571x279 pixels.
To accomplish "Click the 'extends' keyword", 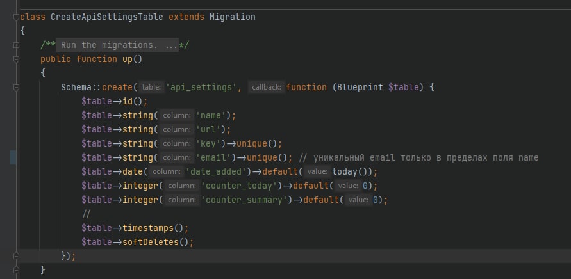I will (186, 17).
